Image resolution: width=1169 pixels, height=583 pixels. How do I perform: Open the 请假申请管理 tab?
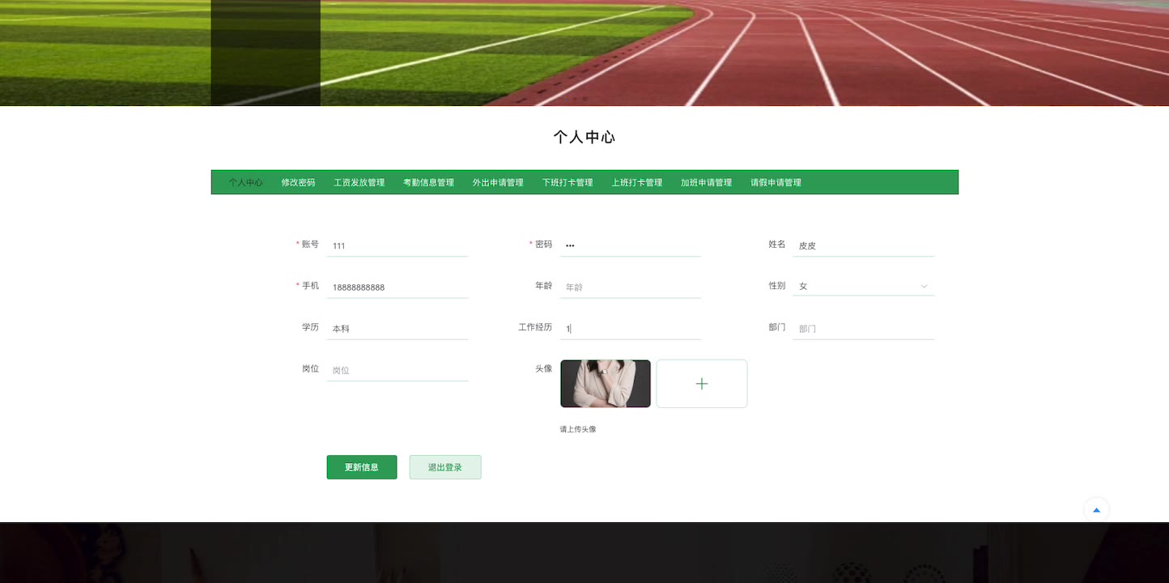(x=776, y=182)
